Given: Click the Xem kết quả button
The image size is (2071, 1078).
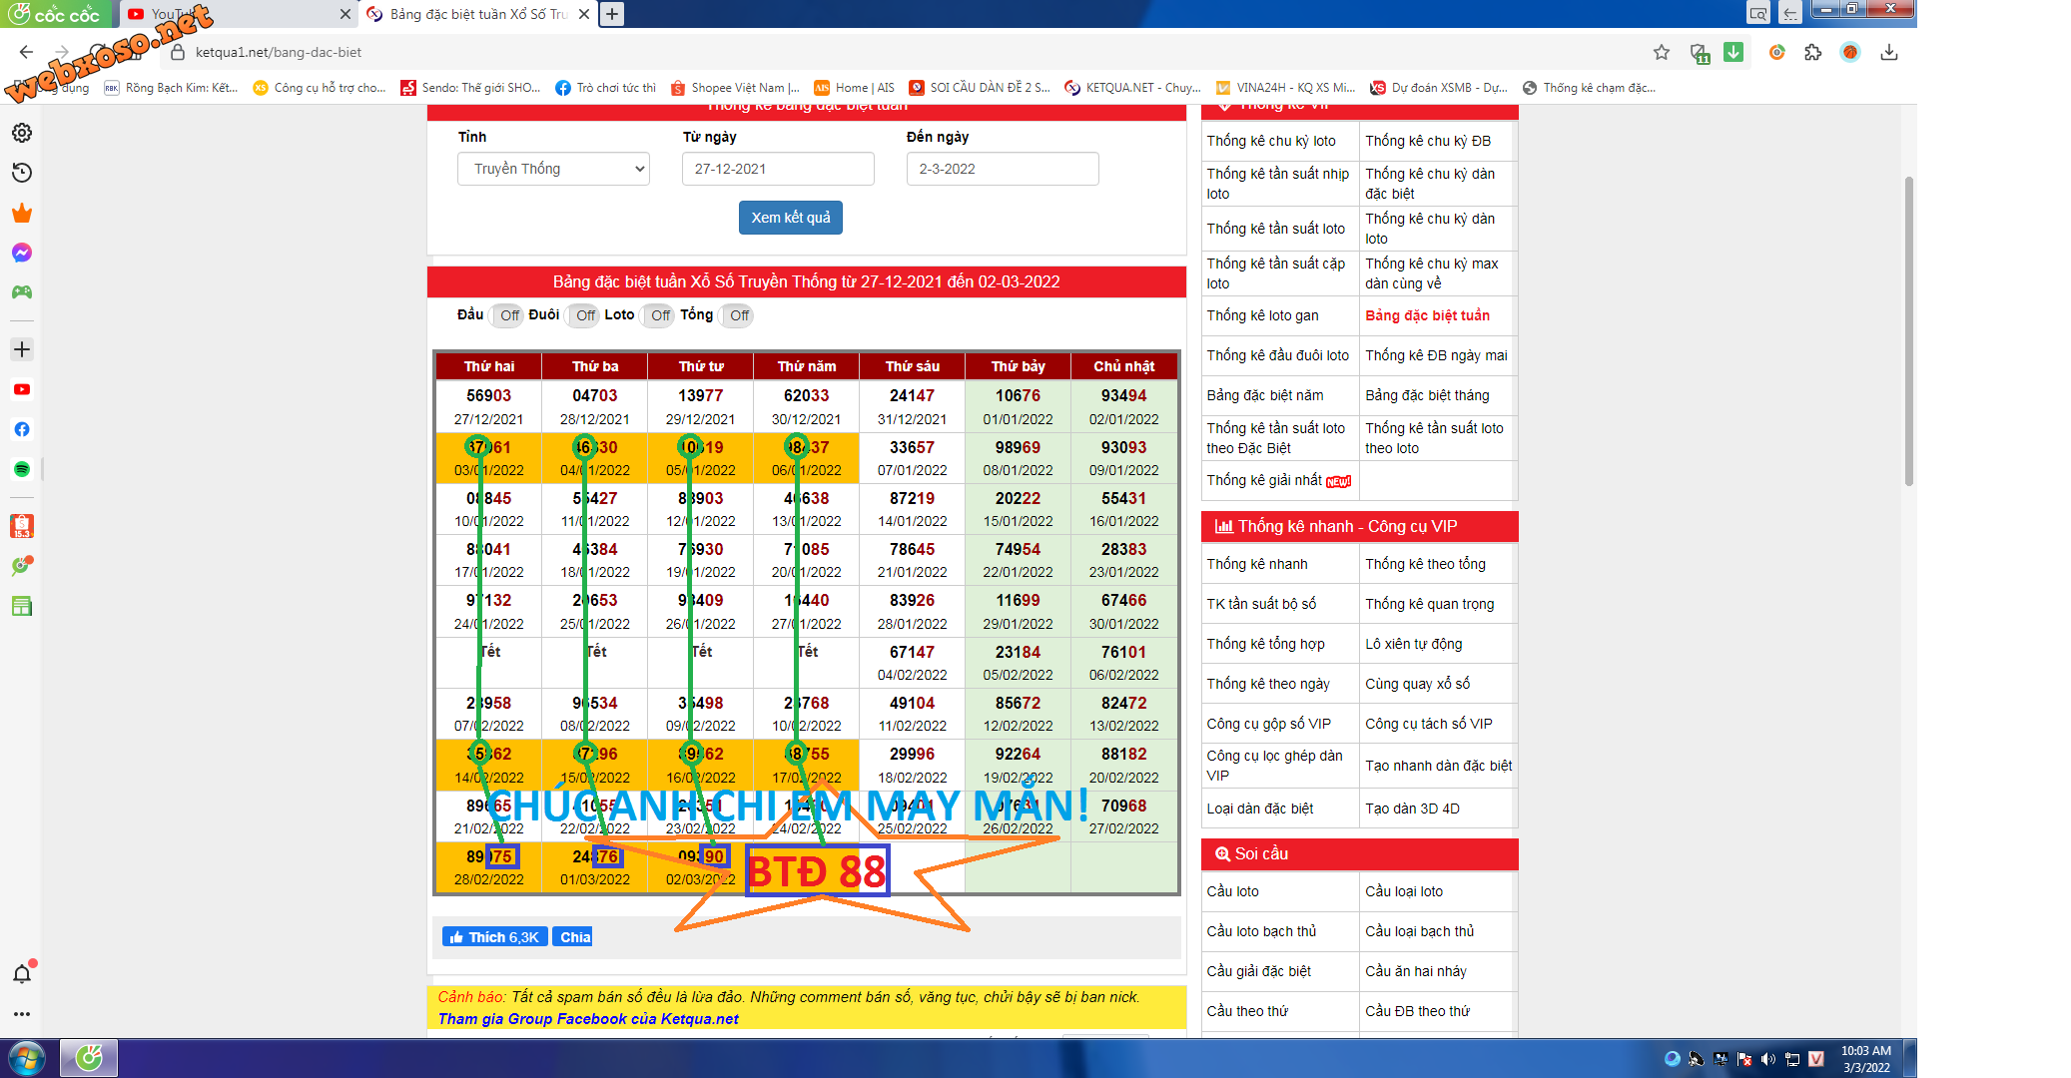Looking at the screenshot, I should click(791, 218).
